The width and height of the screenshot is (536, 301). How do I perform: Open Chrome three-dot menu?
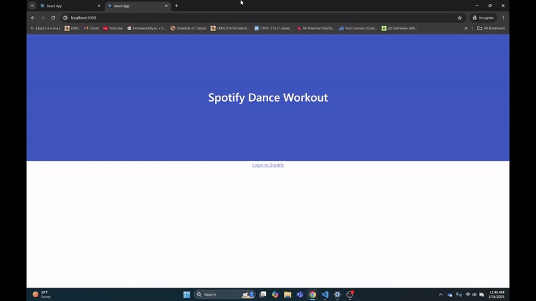point(503,18)
